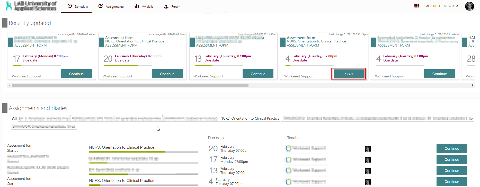This screenshot has height=187, width=480.
Task: Click teacher photo in February 20 row
Action: pos(368,149)
